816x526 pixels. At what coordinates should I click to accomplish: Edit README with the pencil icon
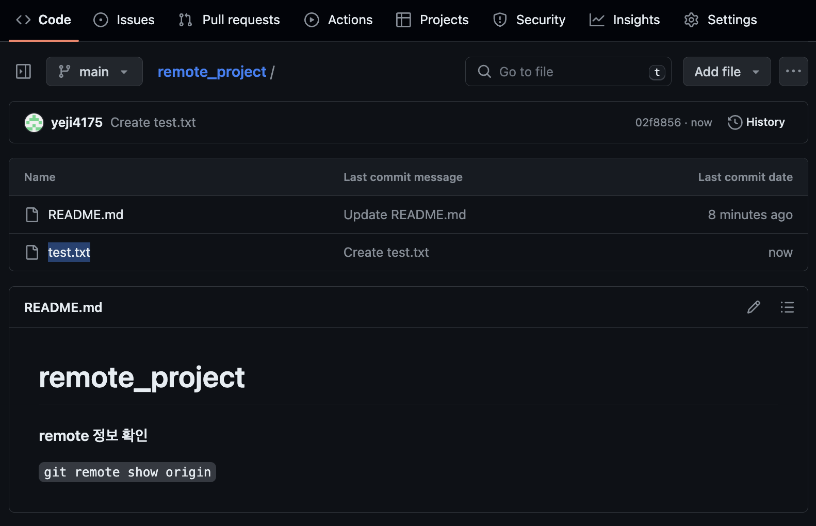pos(754,307)
